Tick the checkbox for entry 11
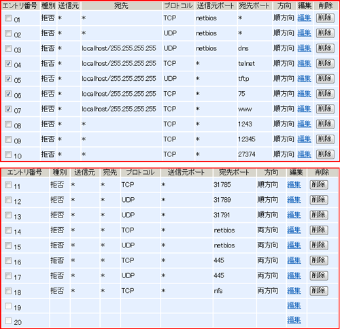The height and width of the screenshot is (329, 340). click(8, 185)
